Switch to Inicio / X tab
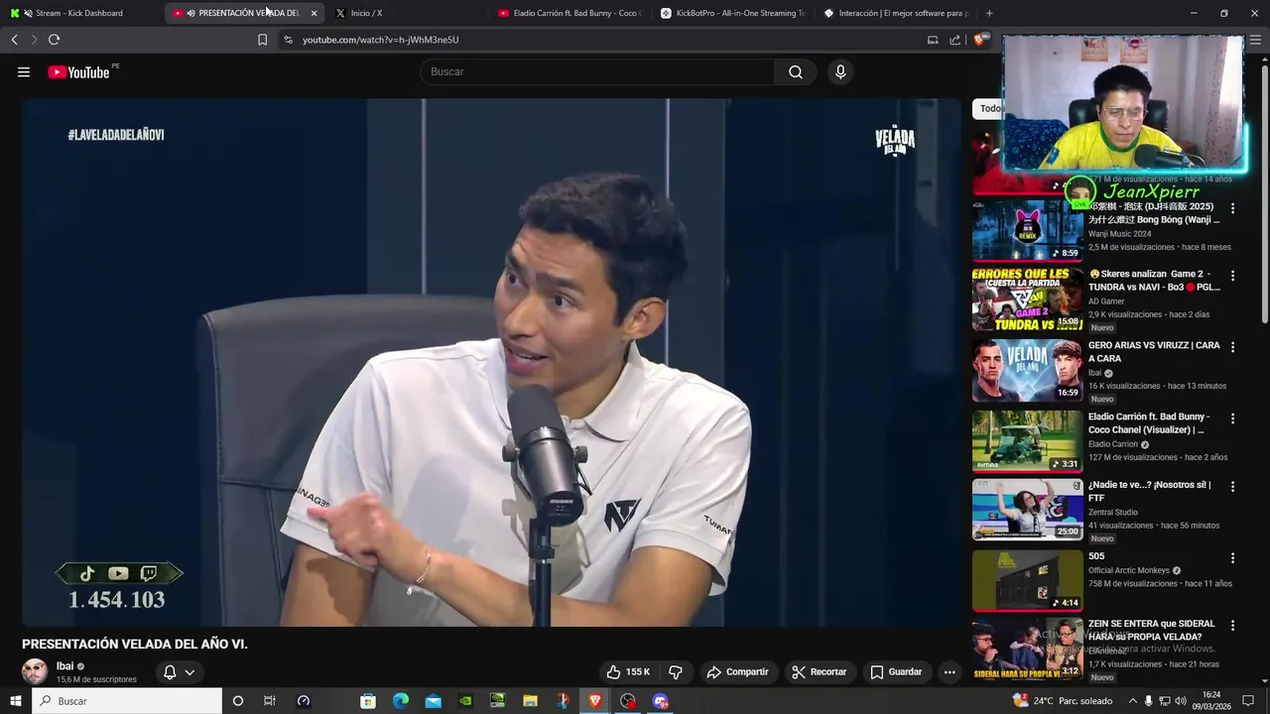The image size is (1270, 714). [x=366, y=13]
